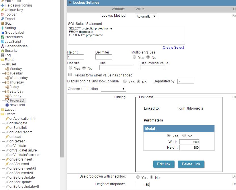Viewport: 236px width, 190px height.
Task: Open the Saturday field in tree
Action: [16, 91]
